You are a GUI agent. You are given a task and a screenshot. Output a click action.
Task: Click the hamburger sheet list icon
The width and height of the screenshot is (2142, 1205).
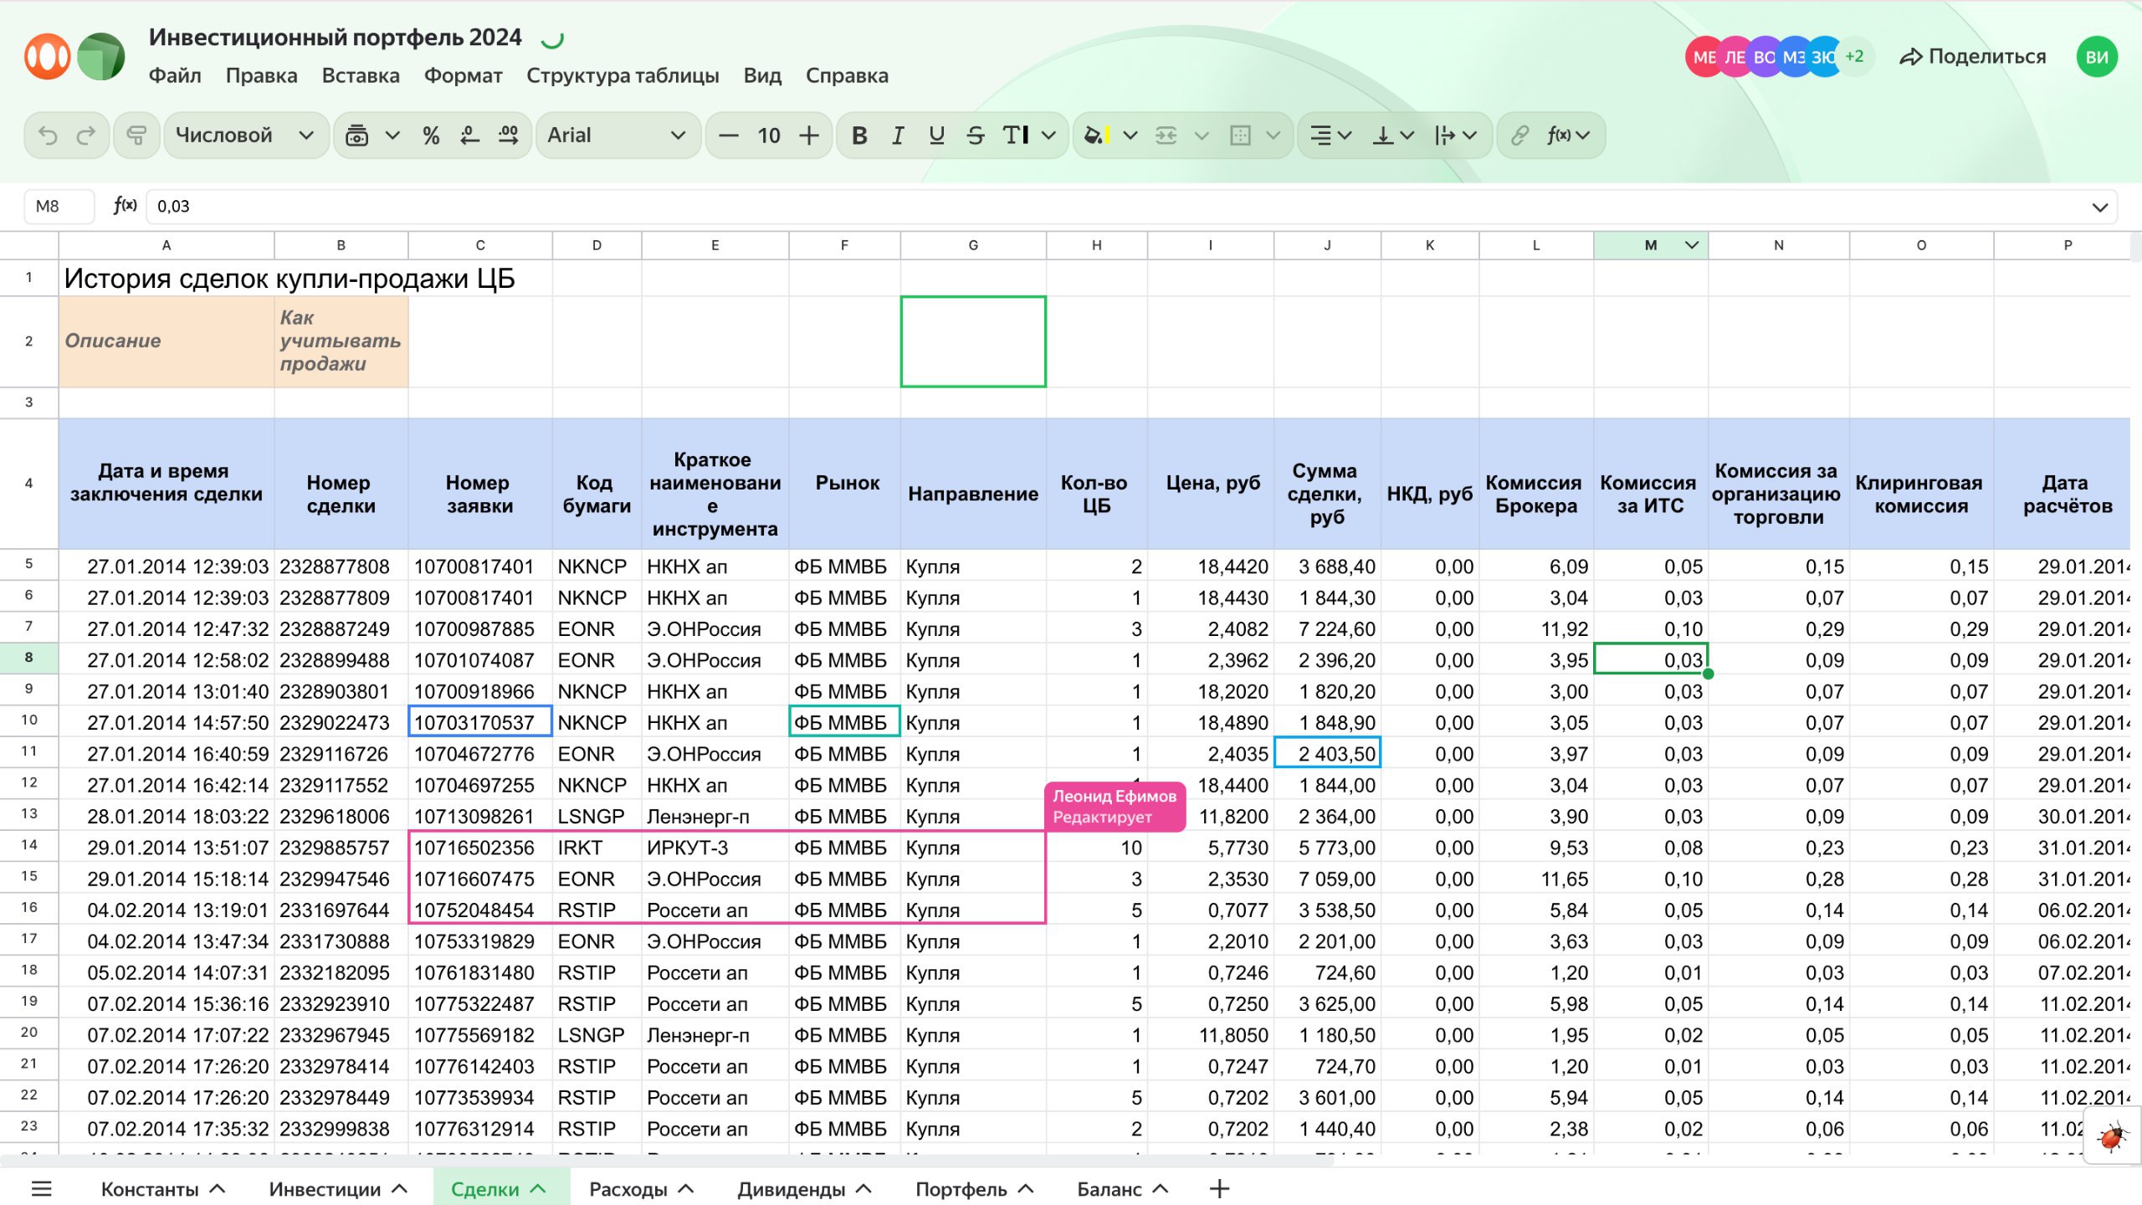41,1188
